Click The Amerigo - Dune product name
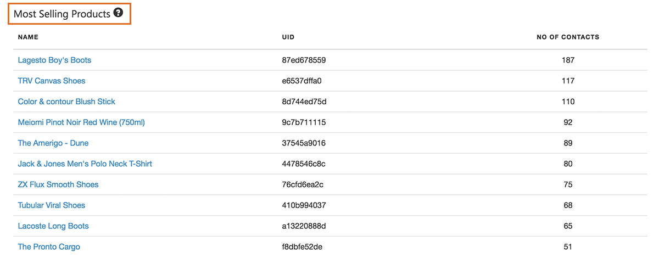The height and width of the screenshot is (264, 659). click(x=53, y=143)
